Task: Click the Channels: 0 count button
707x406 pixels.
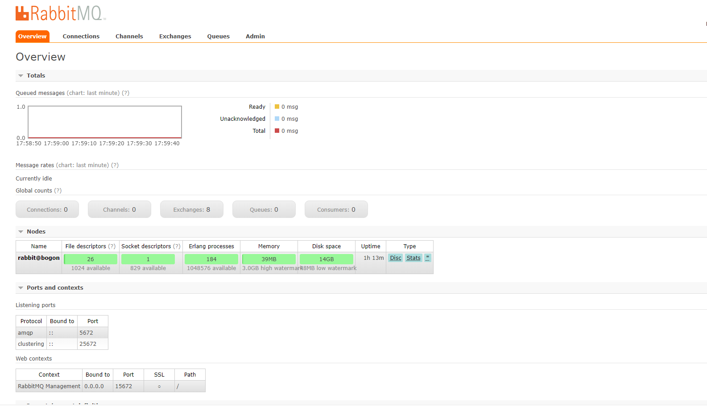Action: [120, 209]
